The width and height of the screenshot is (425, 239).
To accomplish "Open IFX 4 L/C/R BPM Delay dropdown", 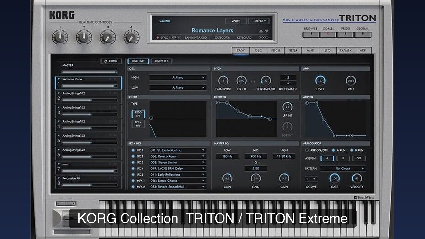I will (x=178, y=168).
